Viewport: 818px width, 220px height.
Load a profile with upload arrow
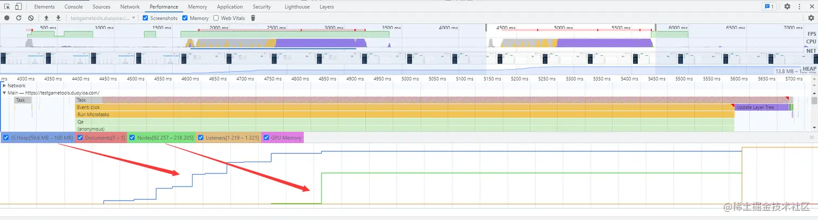coord(47,18)
